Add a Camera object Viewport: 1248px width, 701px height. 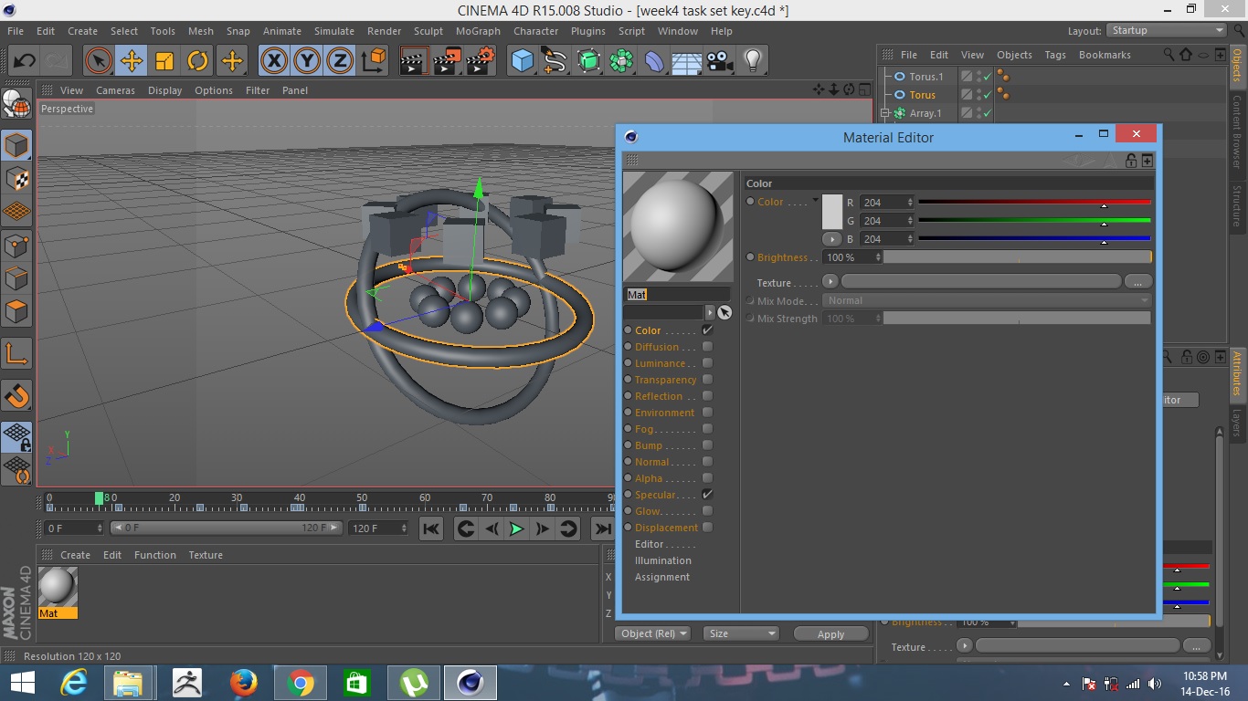(x=720, y=61)
